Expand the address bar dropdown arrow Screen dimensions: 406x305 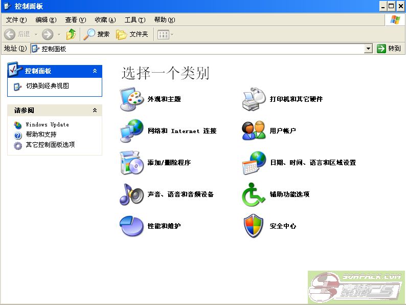368,49
